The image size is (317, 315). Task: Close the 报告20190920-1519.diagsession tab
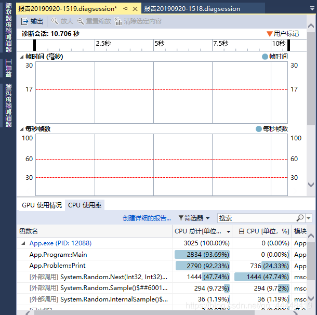[135, 9]
